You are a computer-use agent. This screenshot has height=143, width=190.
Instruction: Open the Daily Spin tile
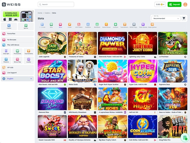(6, 52)
